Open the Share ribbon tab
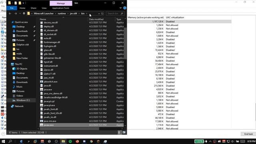Screen dimensions: 256x144 (x=34, y=8)
